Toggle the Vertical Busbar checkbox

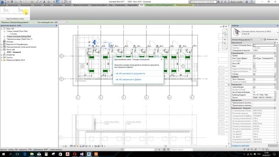pyautogui.click(x=254, y=87)
